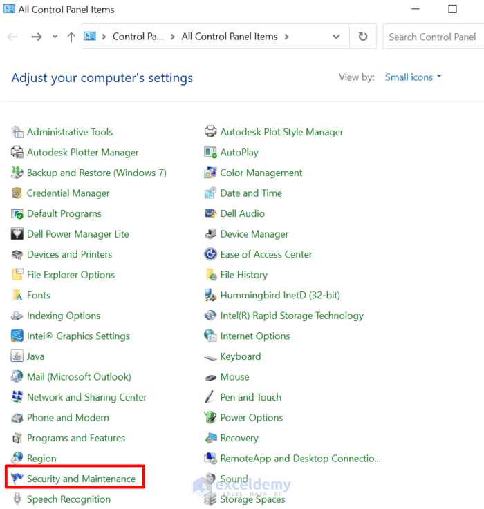Click the Hummingbird InetD icon
Image resolution: width=484 pixels, height=509 pixels.
pos(211,295)
